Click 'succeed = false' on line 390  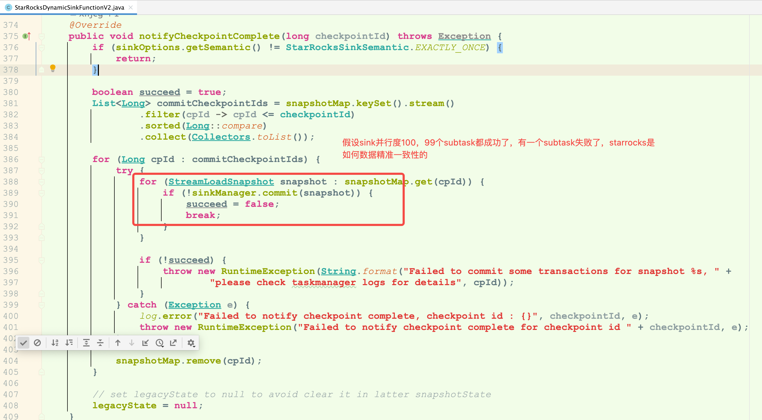[x=230, y=204]
